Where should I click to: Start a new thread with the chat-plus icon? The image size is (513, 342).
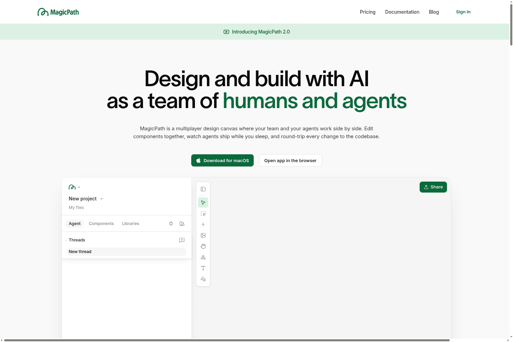[x=182, y=240]
